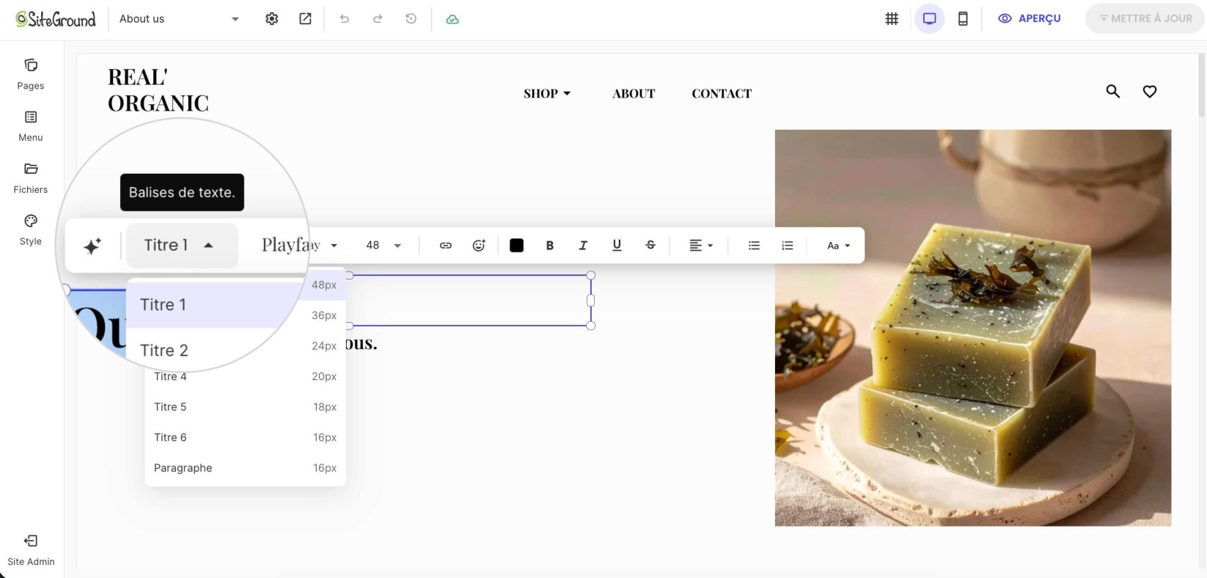This screenshot has width=1207, height=578.
Task: Click the APERÇU preview button
Action: (1030, 18)
